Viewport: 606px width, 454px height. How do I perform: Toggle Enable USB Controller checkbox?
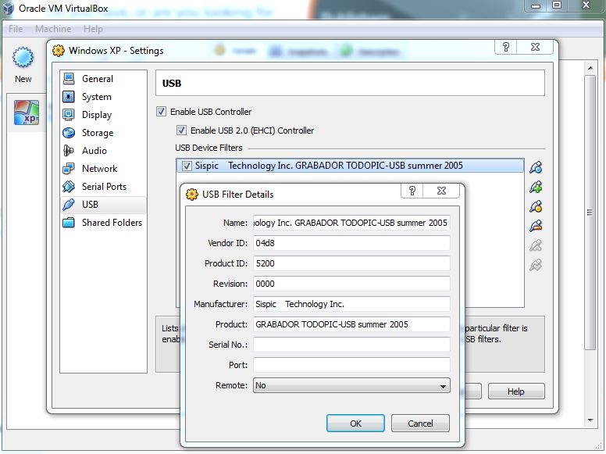(161, 112)
